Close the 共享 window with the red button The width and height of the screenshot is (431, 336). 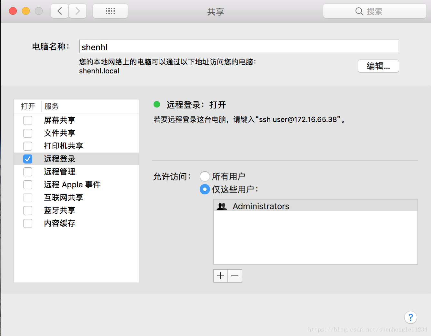[13, 11]
